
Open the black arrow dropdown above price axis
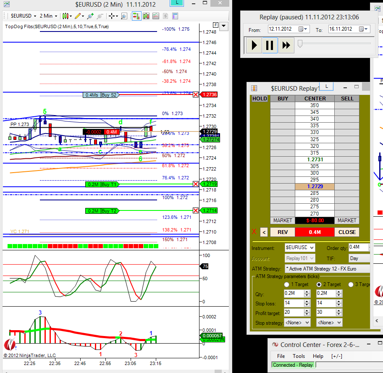click(x=224, y=26)
